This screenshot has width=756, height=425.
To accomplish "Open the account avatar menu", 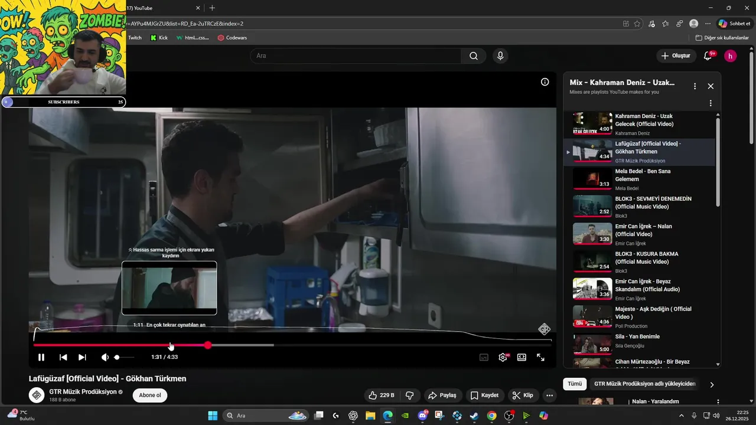I will 731,55.
